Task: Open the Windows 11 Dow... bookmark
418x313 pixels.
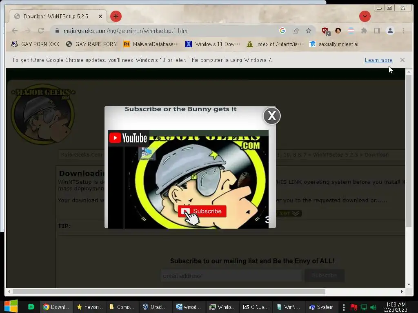Action: click(x=212, y=44)
